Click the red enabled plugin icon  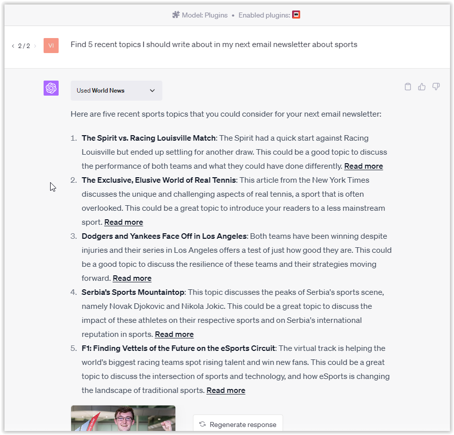point(296,15)
